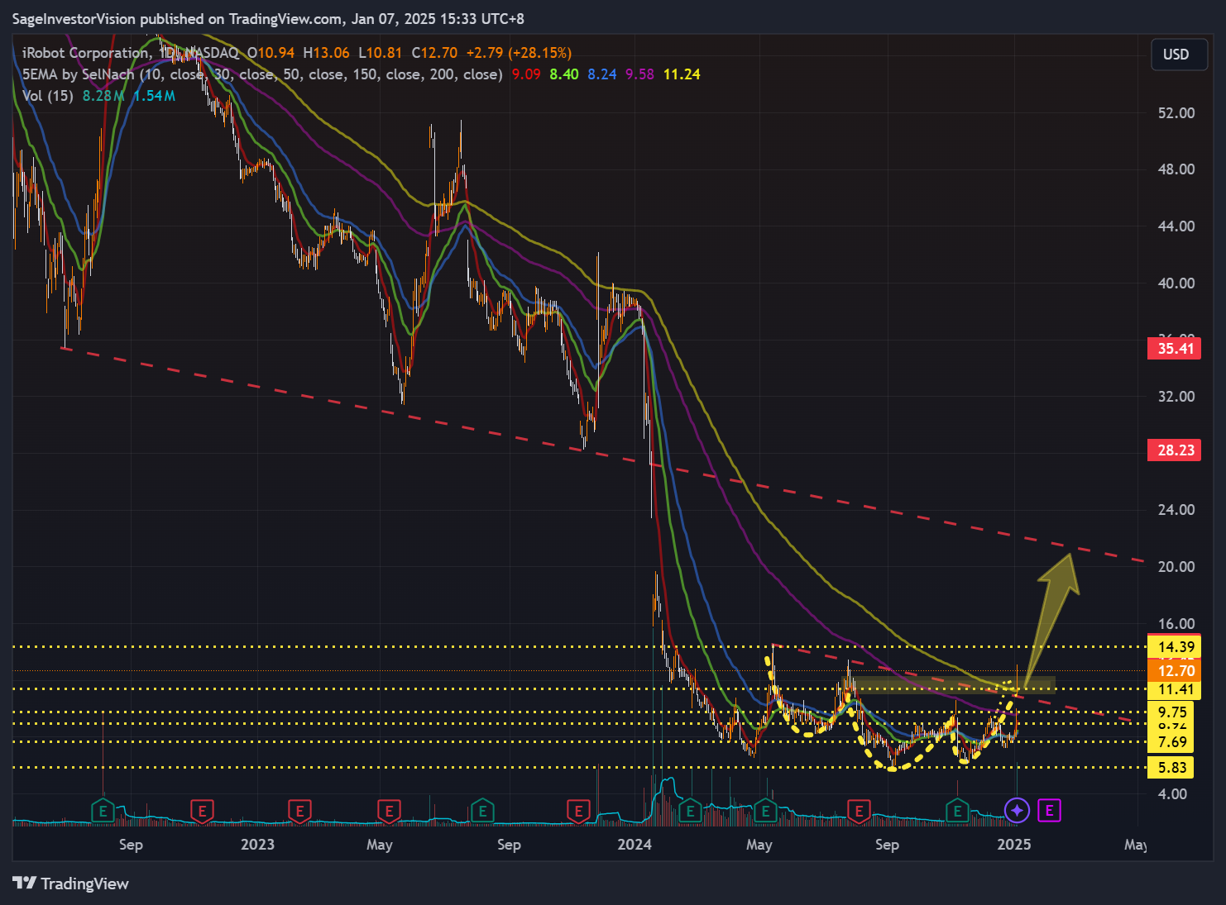Click the green 8.40 EMA value

(564, 74)
